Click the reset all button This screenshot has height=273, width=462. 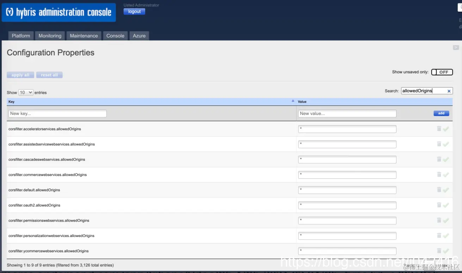pos(49,75)
